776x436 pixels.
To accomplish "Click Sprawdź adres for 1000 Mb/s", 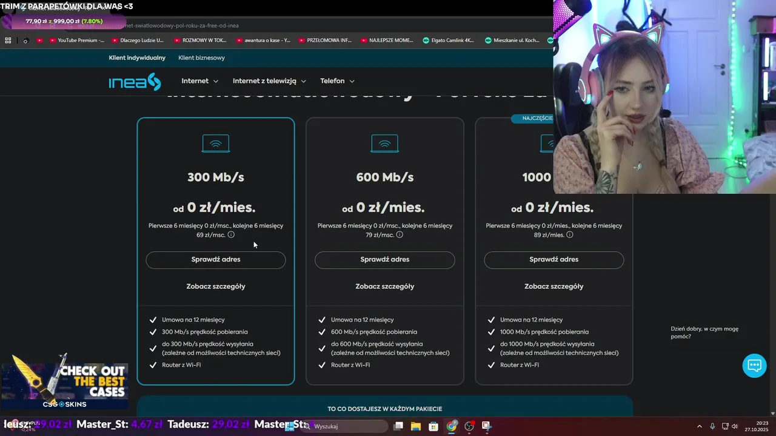I will (x=554, y=260).
